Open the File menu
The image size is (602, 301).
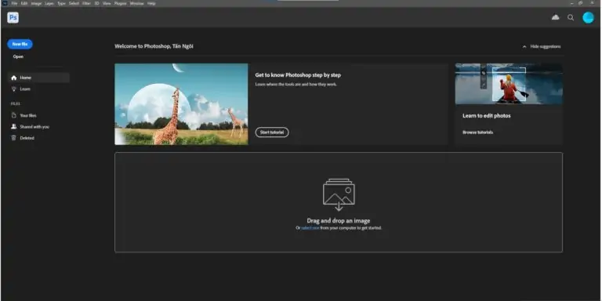[x=14, y=3]
